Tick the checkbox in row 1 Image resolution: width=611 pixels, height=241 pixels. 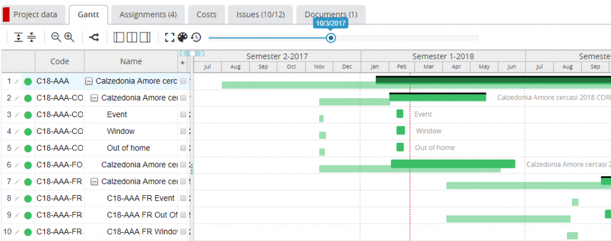[x=183, y=81]
